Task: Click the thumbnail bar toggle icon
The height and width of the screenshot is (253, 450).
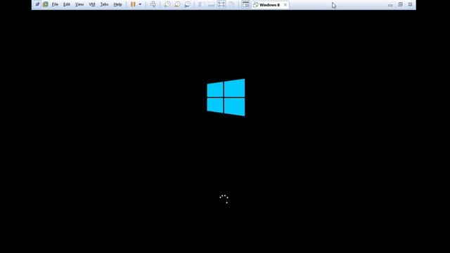Action: [211, 4]
